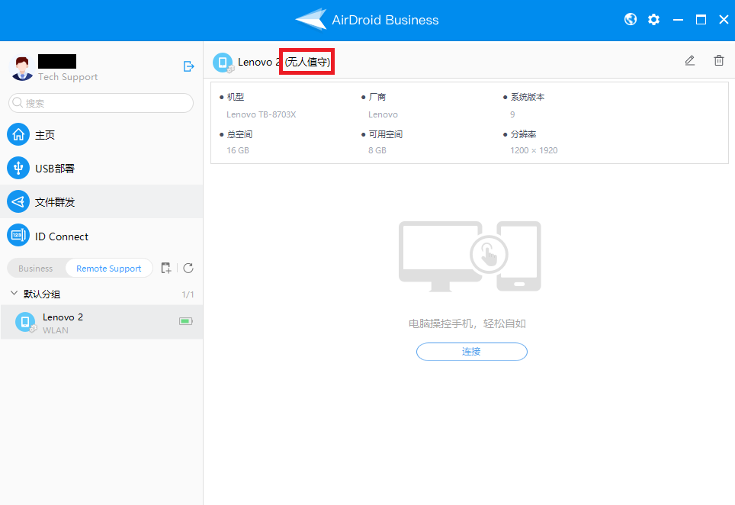Click the Lenovo 2 device icon in list

[26, 322]
